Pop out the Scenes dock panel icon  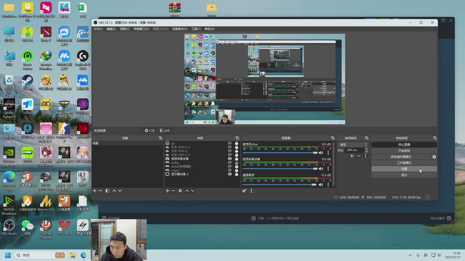(160, 138)
